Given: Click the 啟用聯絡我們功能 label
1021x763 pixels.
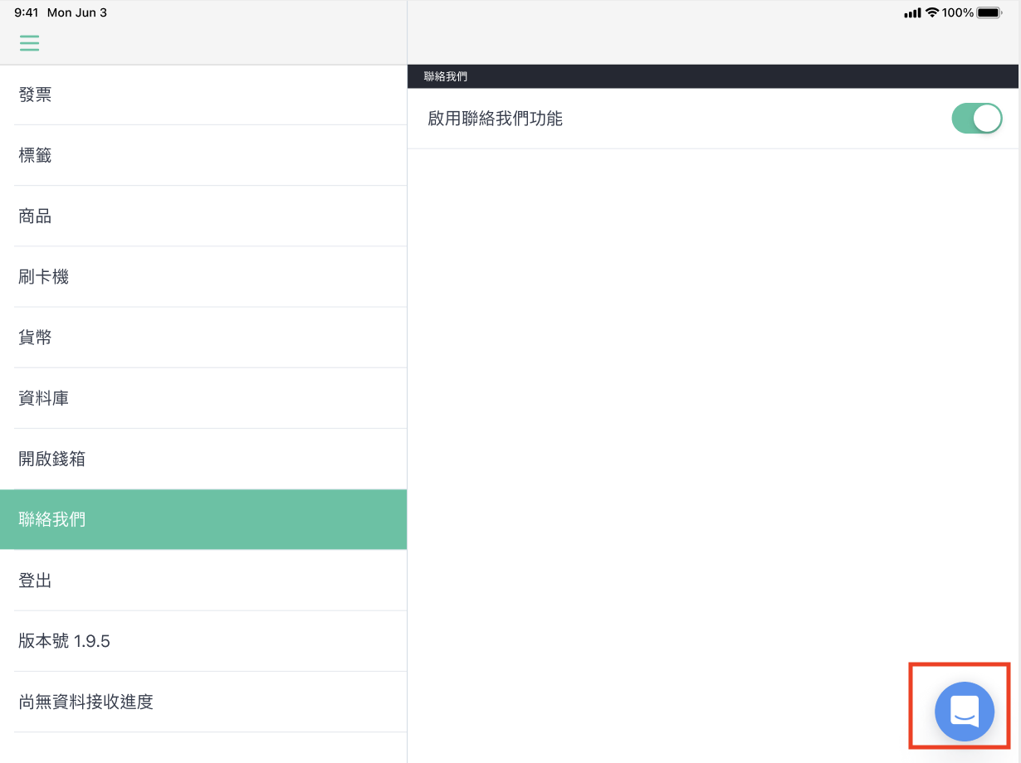Looking at the screenshot, I should tap(496, 119).
